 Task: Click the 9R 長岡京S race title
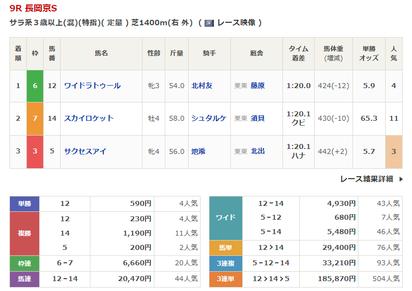[33, 8]
